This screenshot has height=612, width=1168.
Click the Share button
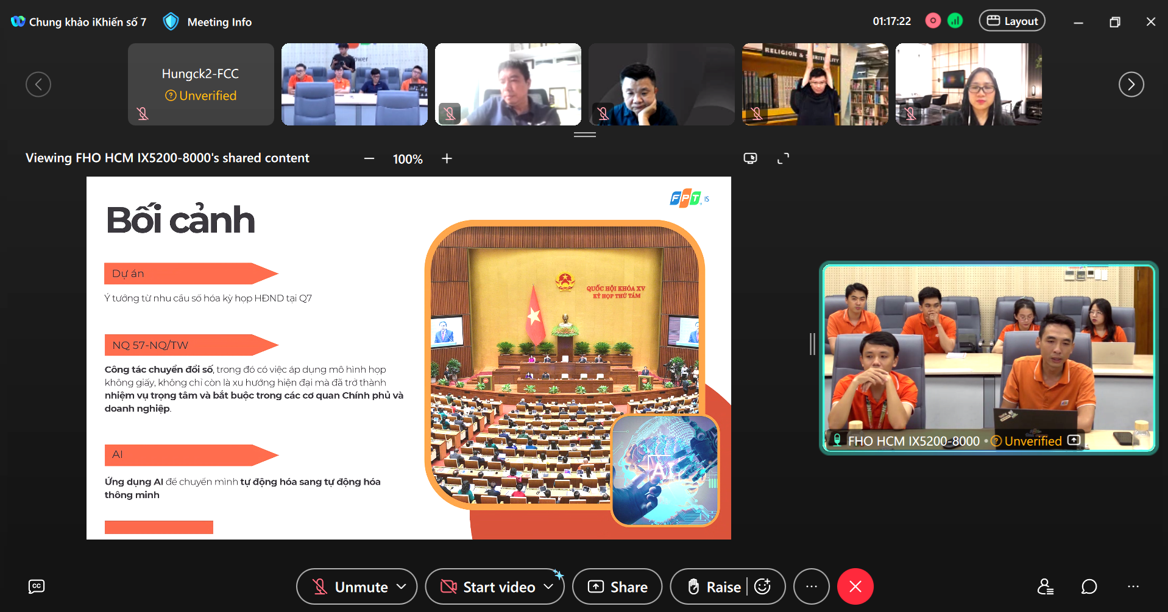click(617, 587)
